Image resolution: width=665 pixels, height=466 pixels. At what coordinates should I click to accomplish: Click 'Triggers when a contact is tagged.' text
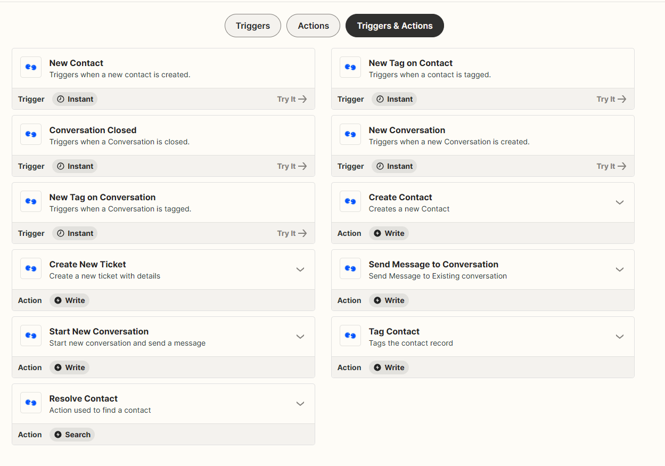coord(430,75)
